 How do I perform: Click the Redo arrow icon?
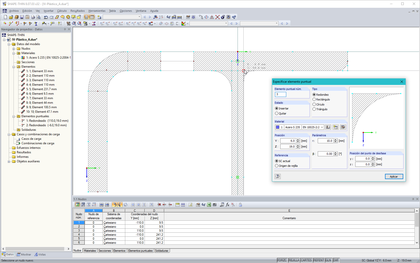pos(51,17)
